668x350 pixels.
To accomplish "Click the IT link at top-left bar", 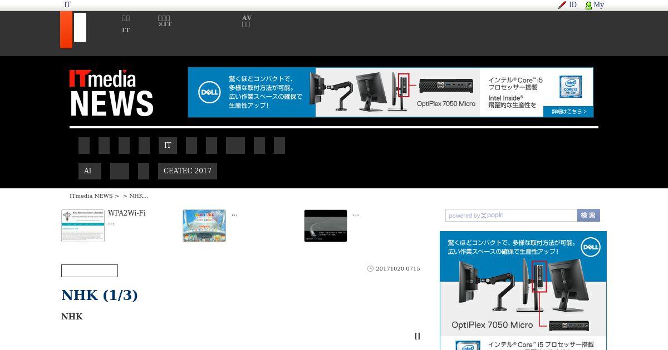I will pos(67,4).
